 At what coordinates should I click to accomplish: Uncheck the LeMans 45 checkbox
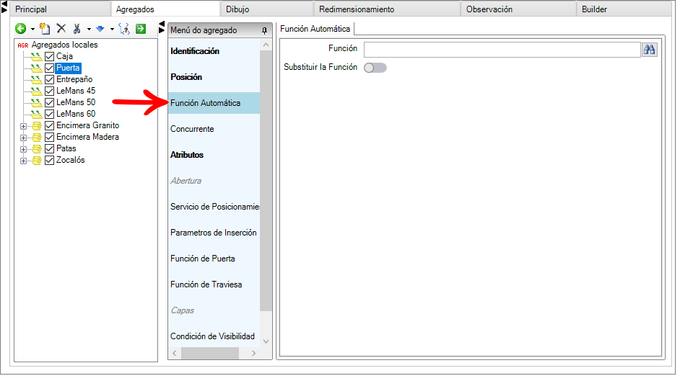coord(49,91)
